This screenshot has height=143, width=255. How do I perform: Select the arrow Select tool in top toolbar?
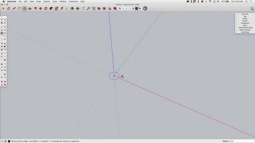(3, 8)
